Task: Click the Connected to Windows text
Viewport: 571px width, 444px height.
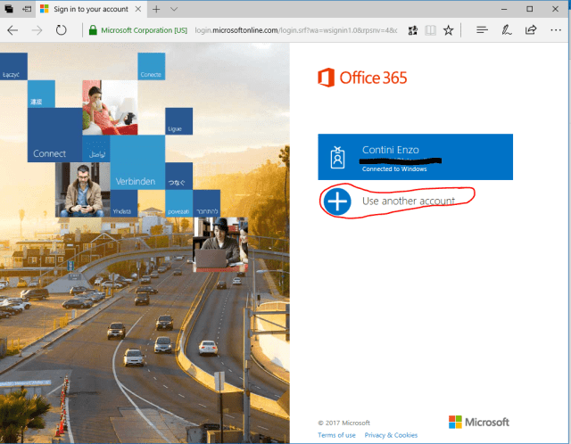Action: 394,169
